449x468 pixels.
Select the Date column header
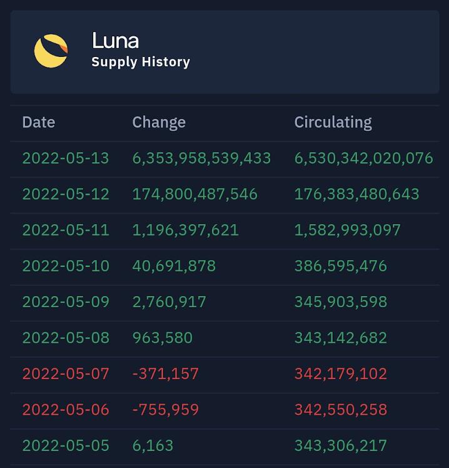coord(39,122)
